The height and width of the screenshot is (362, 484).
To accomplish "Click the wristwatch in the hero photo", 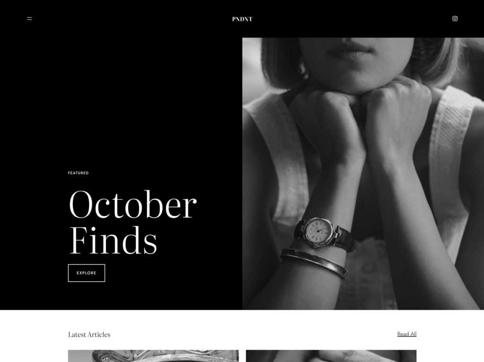I will click(322, 232).
